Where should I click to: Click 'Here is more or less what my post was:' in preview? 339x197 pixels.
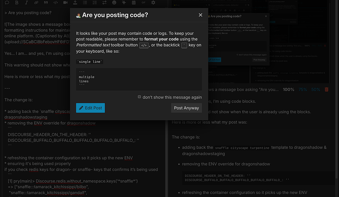209,122
